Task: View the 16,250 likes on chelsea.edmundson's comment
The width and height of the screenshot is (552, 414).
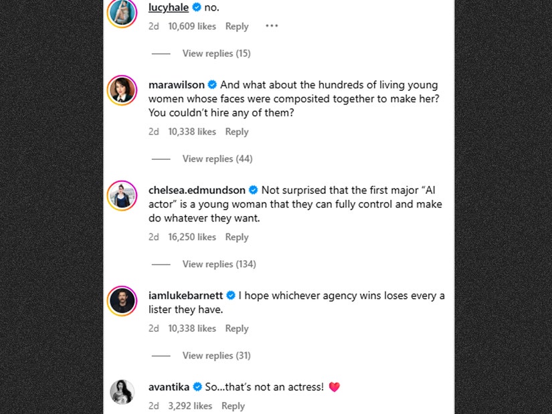Action: click(x=192, y=237)
